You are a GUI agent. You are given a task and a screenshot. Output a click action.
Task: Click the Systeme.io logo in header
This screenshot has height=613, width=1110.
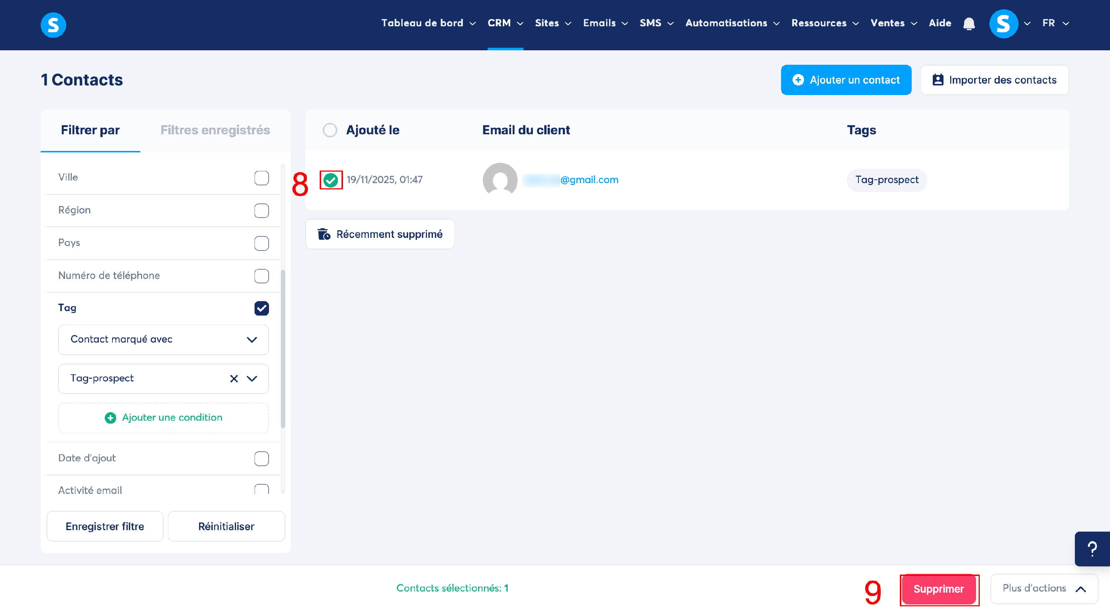53,24
